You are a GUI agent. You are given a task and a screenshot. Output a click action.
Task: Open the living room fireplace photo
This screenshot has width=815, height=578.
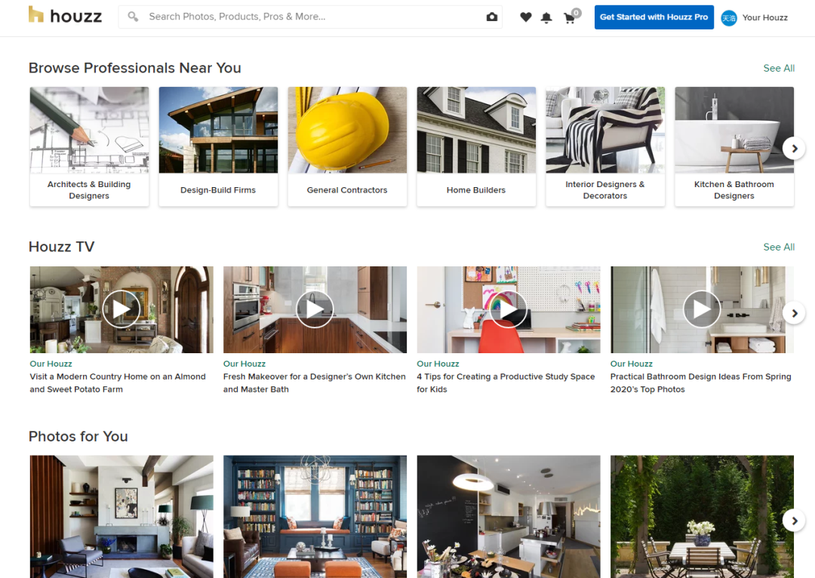point(121,517)
